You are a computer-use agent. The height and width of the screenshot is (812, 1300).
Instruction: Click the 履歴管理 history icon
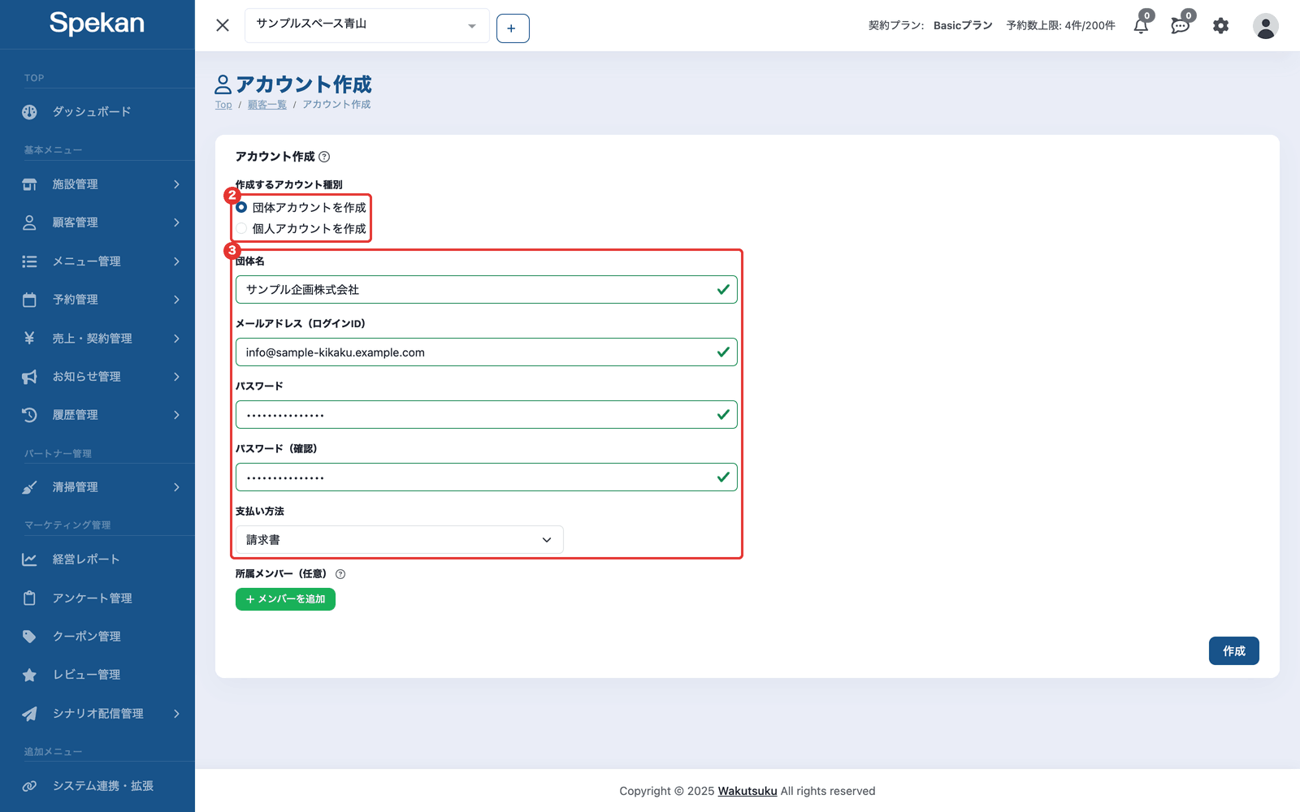(29, 415)
